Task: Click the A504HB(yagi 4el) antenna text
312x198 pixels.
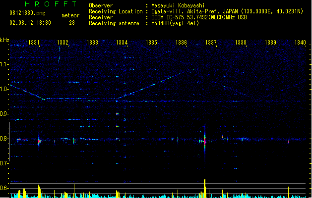Action: (x=175, y=23)
